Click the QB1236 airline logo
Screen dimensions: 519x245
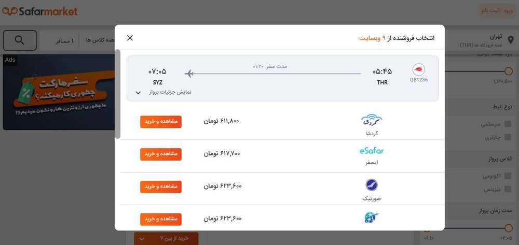coord(418,70)
